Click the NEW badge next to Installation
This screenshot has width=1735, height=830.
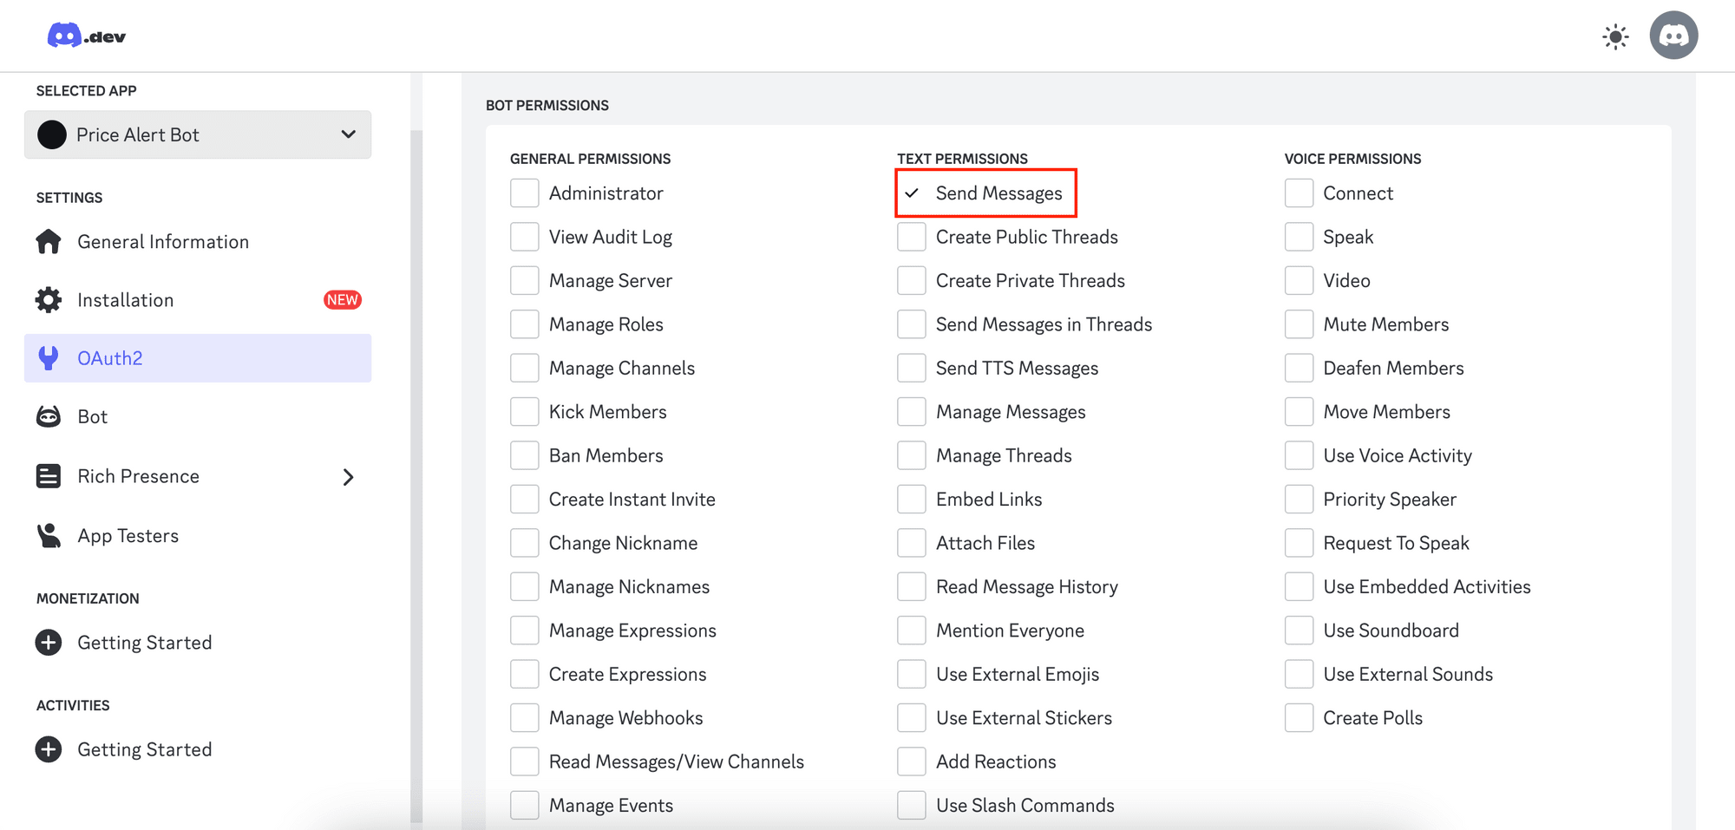[x=342, y=299]
